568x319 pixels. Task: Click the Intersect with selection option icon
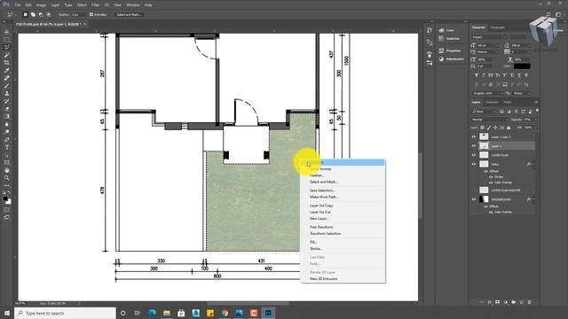pos(48,14)
